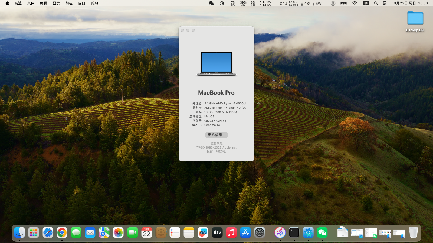This screenshot has width=433, height=243.
Task: Open Finder from the Dock
Action: click(x=19, y=232)
